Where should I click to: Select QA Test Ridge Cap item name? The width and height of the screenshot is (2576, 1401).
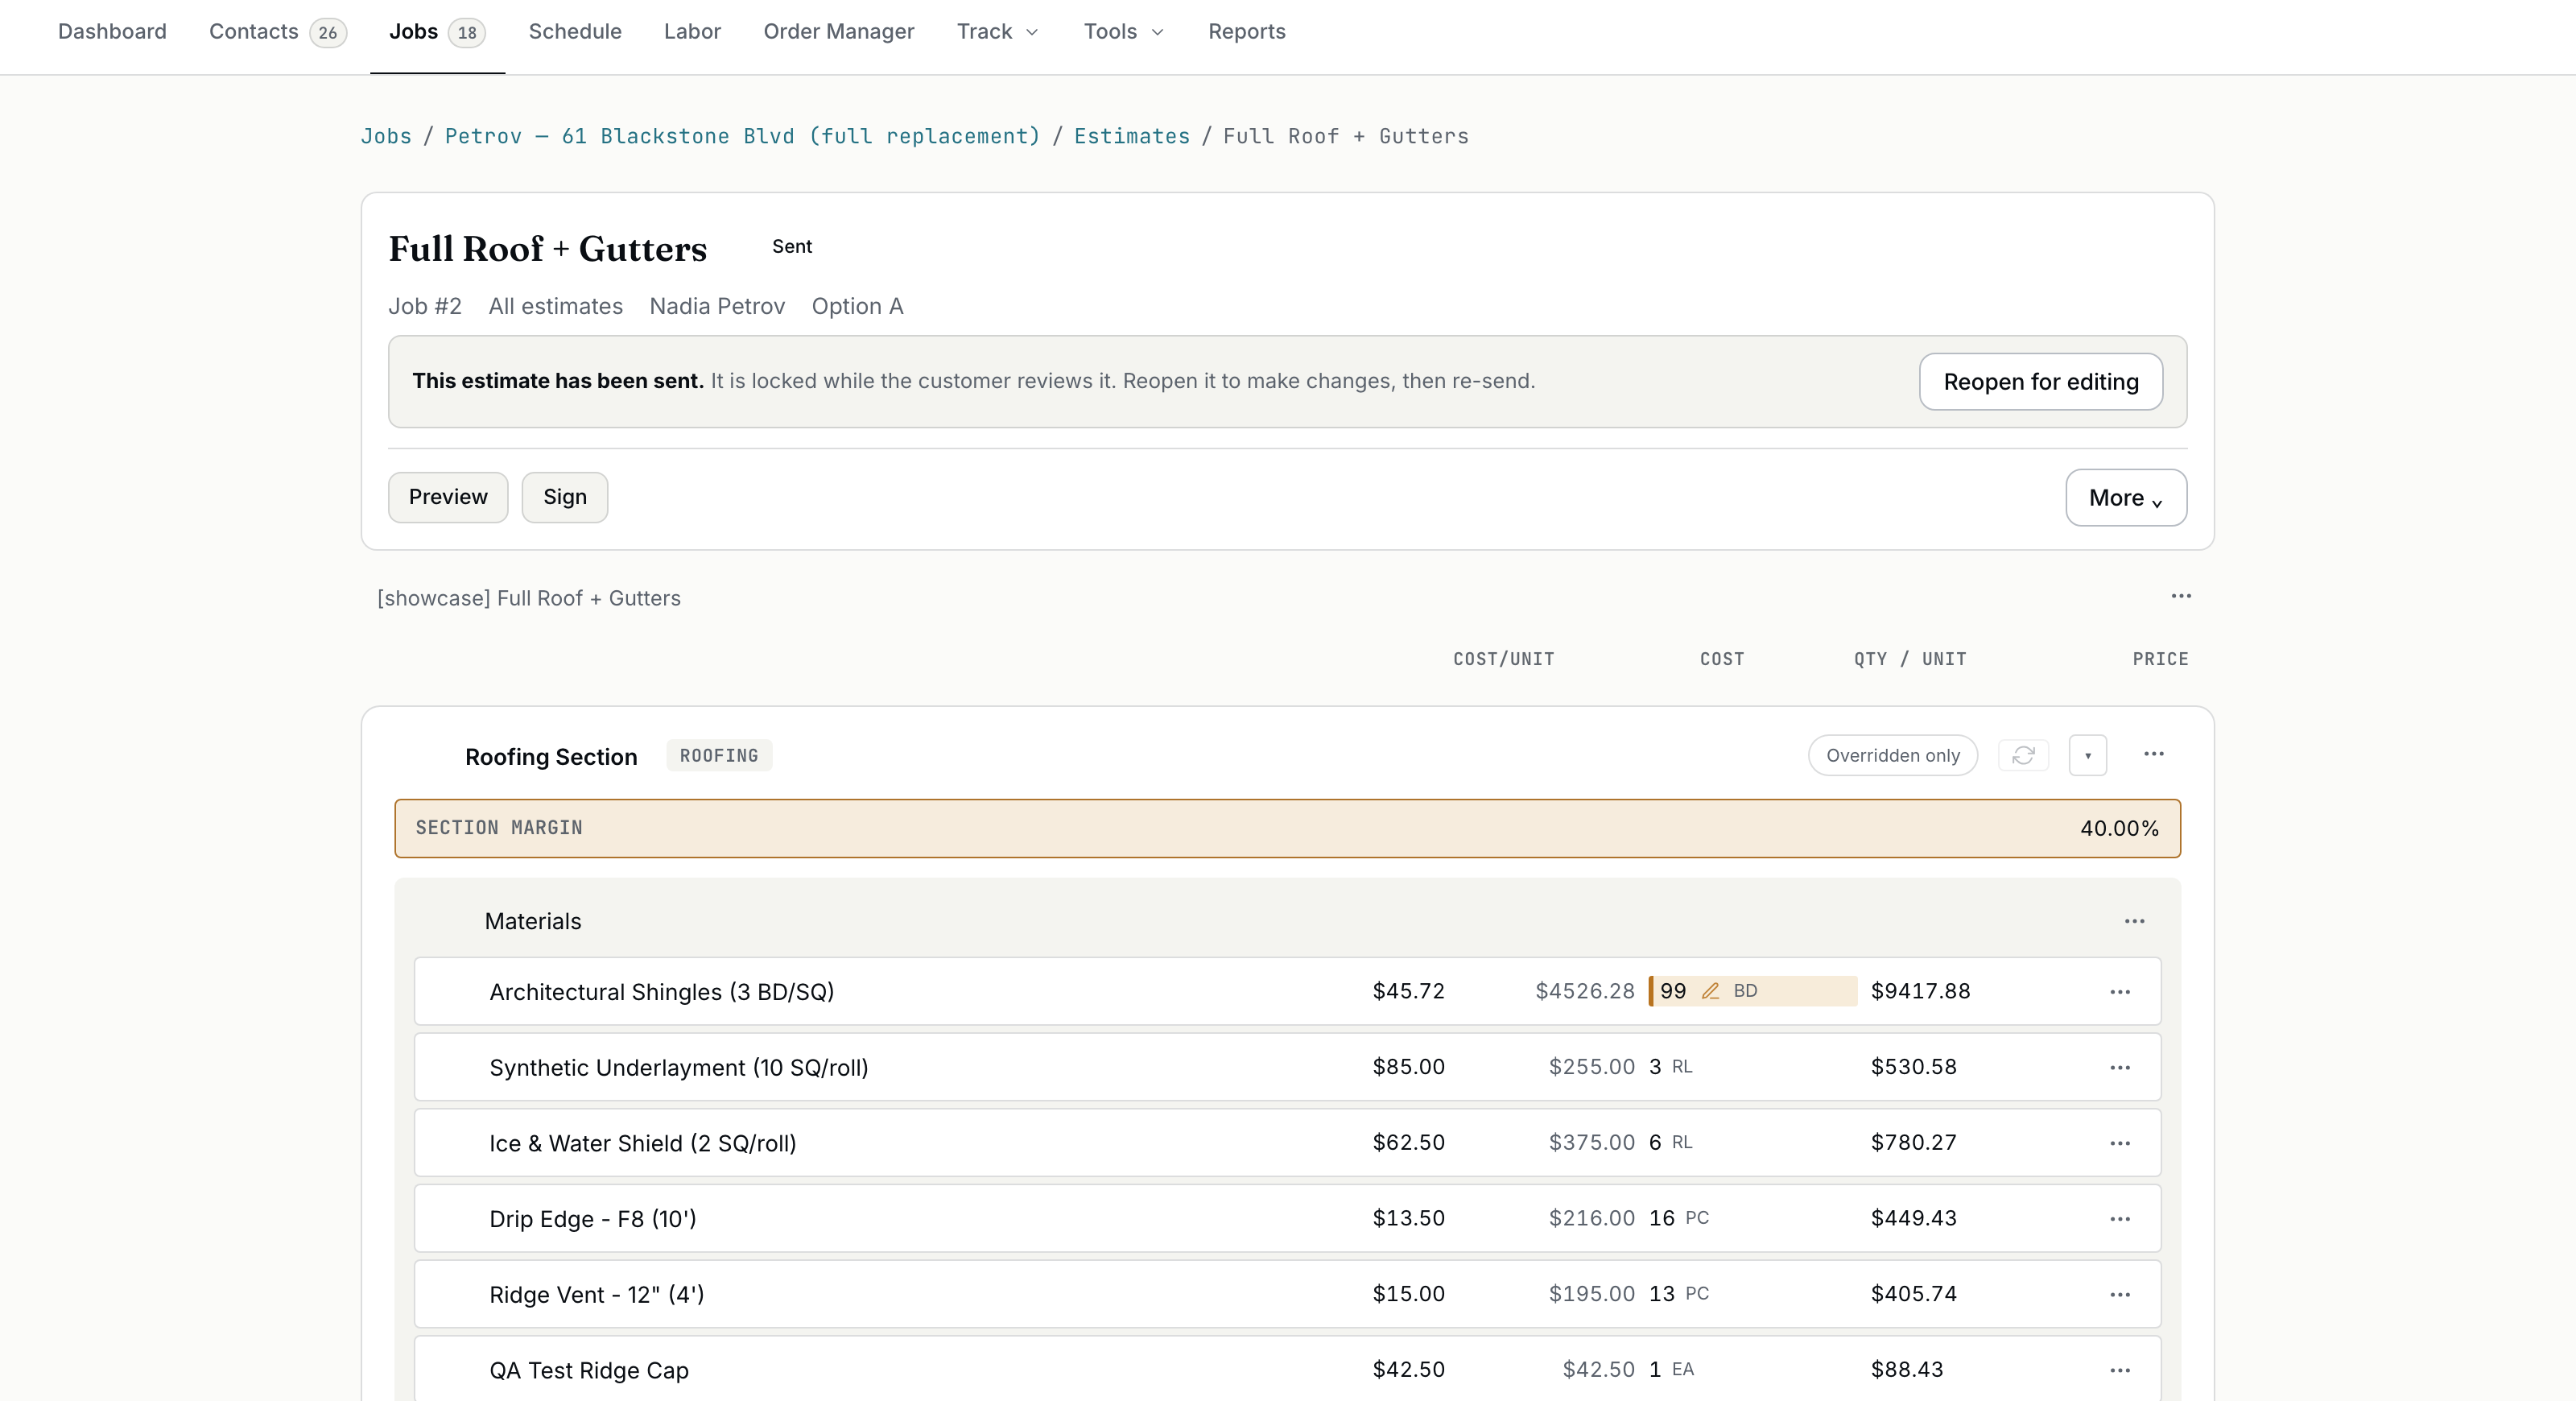coord(588,1370)
